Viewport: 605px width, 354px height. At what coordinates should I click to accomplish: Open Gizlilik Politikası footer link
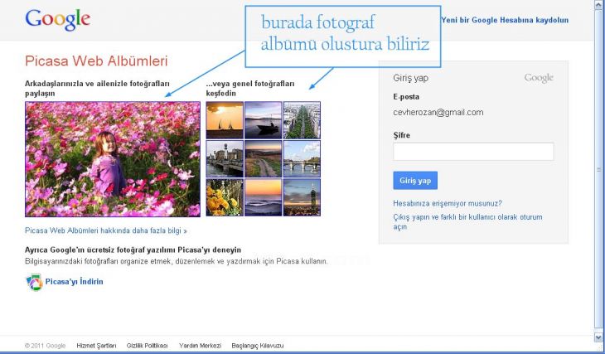click(147, 346)
